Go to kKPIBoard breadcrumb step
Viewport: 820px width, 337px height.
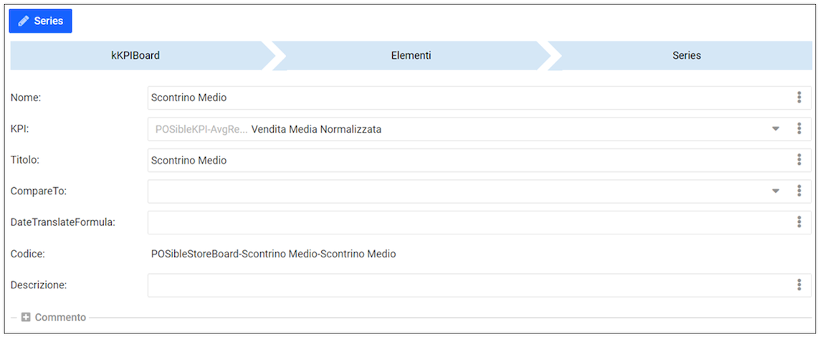[135, 55]
